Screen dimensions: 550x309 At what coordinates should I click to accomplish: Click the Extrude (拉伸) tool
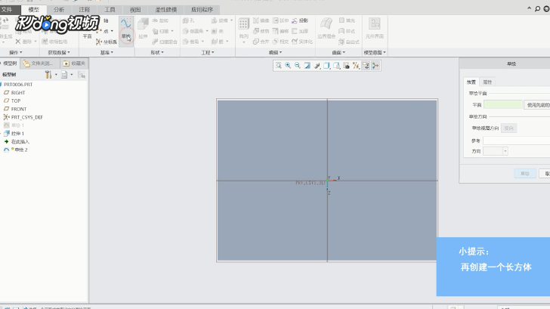click(x=143, y=28)
